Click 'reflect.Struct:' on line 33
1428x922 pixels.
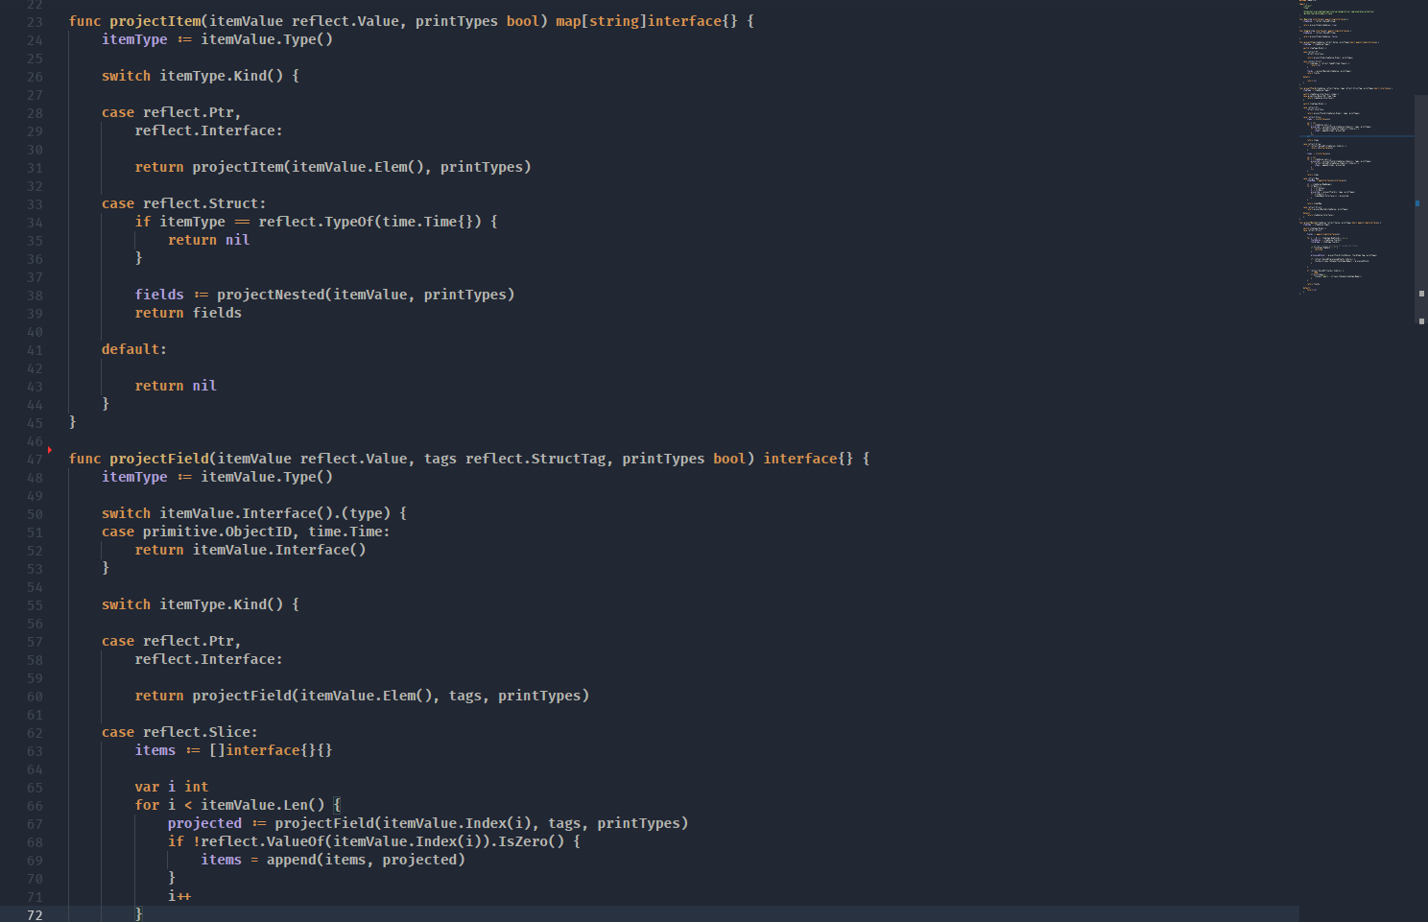(204, 203)
